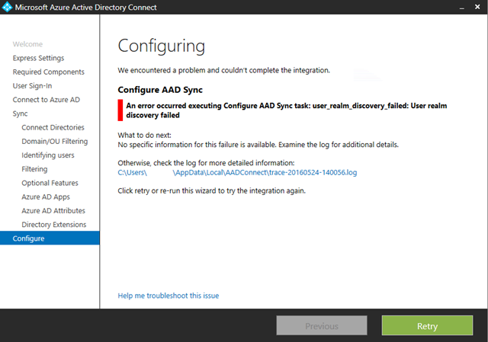This screenshot has height=342, width=488.
Task: Select Connect to Azure AD step
Action: [x=47, y=100]
